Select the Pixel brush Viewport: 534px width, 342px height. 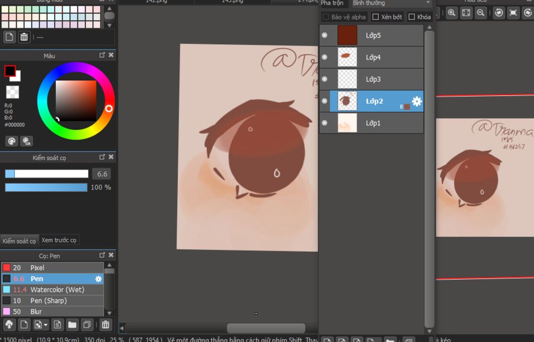[53, 268]
